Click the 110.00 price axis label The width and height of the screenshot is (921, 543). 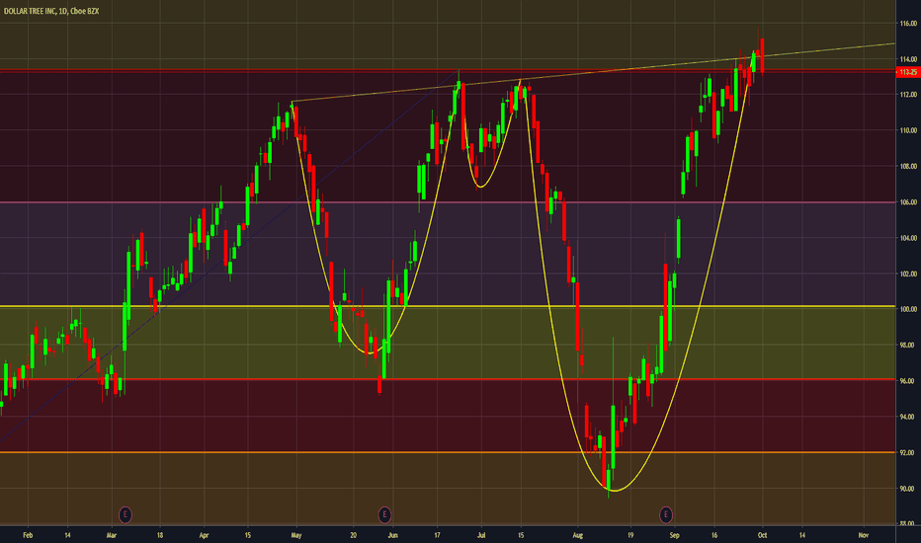click(x=908, y=130)
